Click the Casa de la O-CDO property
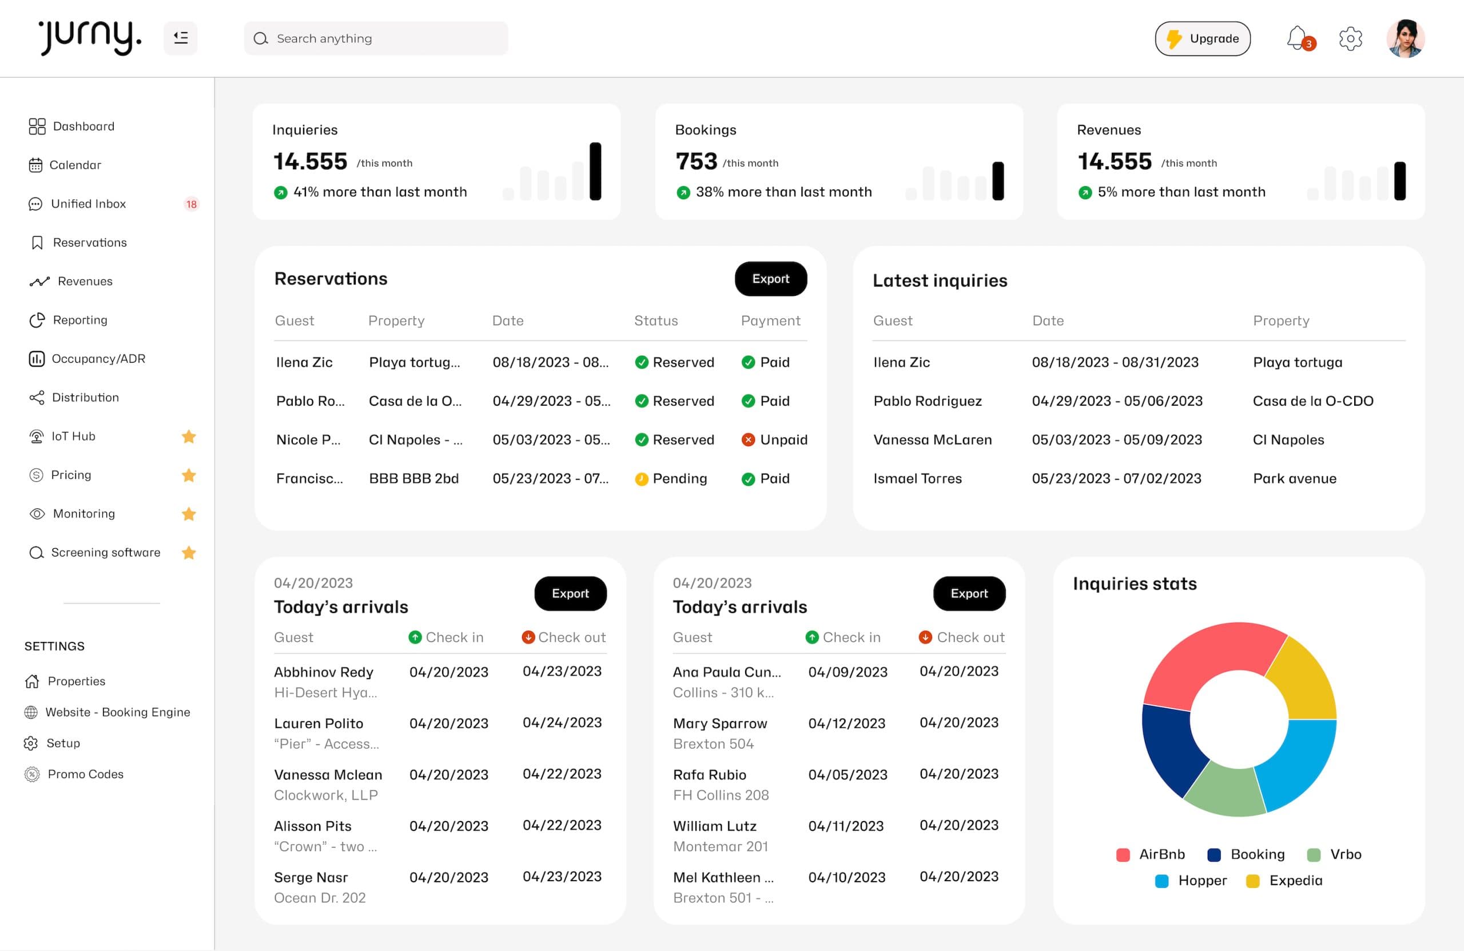This screenshot has height=951, width=1464. [1312, 401]
